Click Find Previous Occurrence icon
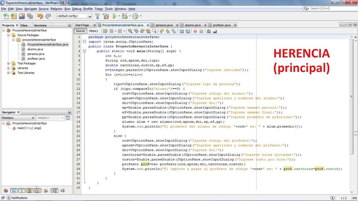Screen dimensions: 358x201 click(136, 31)
